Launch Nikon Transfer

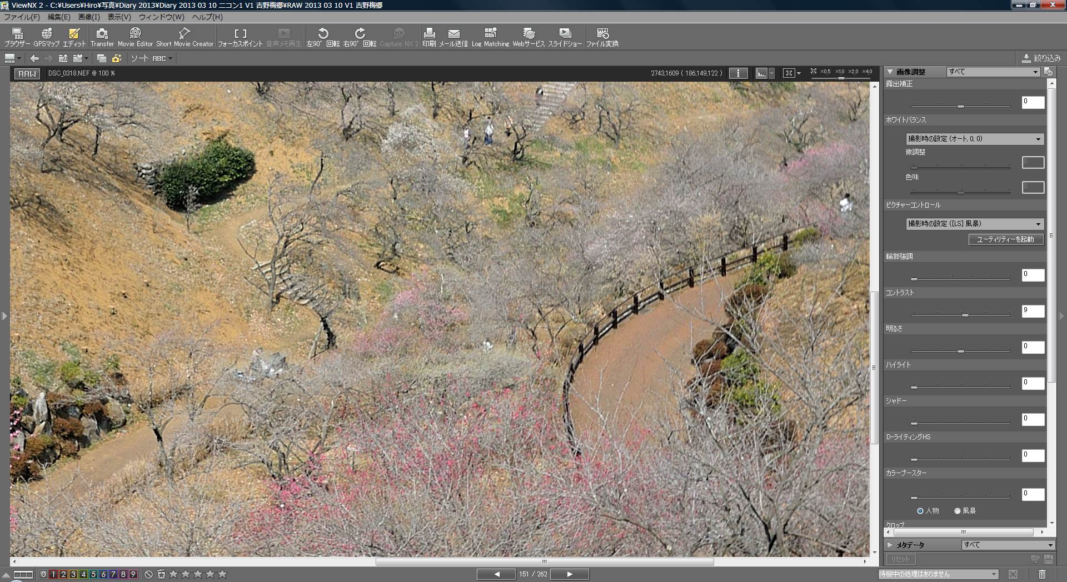[x=102, y=37]
